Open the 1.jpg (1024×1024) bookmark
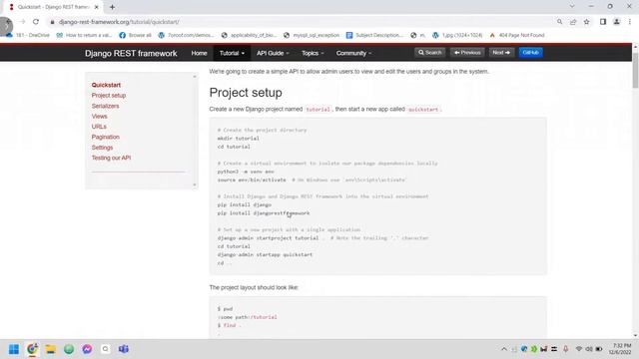The image size is (639, 359). pos(457,36)
